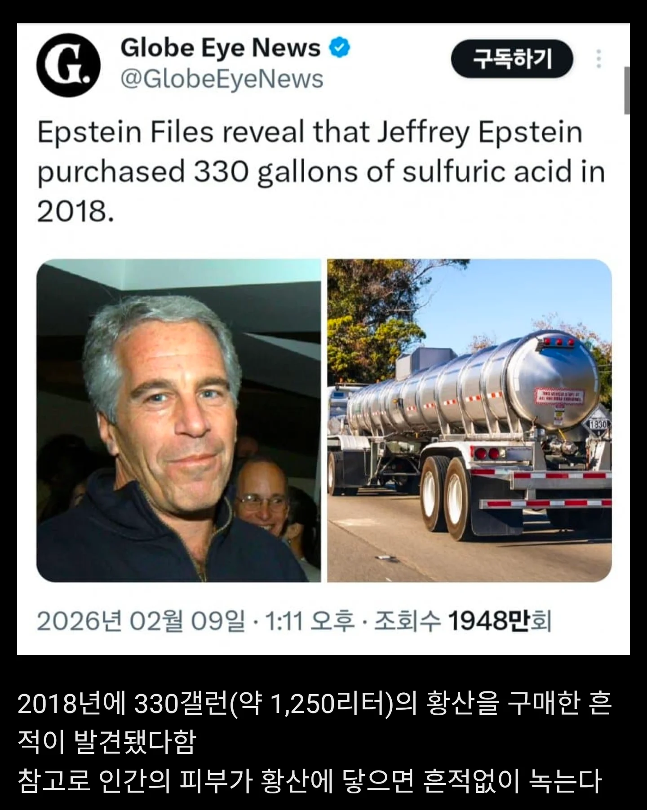647x810 pixels.
Task: Open the left portrait photo attachment
Action: 178,420
